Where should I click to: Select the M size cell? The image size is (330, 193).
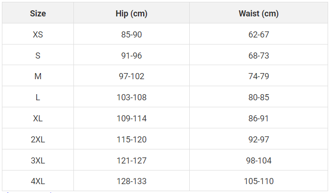[38, 75]
